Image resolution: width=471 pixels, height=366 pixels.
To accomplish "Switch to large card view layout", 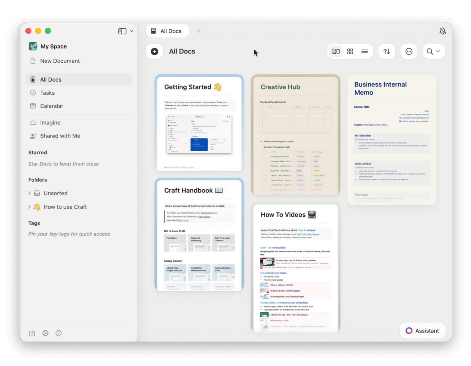I will 336,52.
